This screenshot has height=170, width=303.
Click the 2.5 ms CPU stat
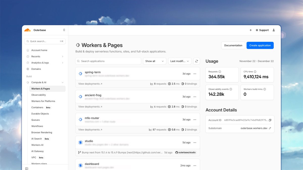(173, 84)
